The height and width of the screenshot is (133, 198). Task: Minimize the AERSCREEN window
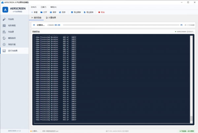[x=181, y=2]
